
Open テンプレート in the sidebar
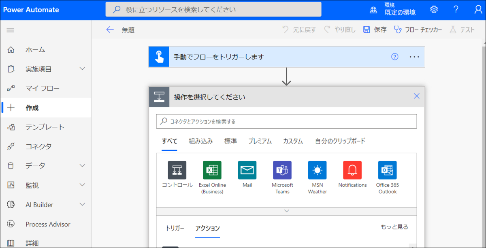click(x=46, y=127)
